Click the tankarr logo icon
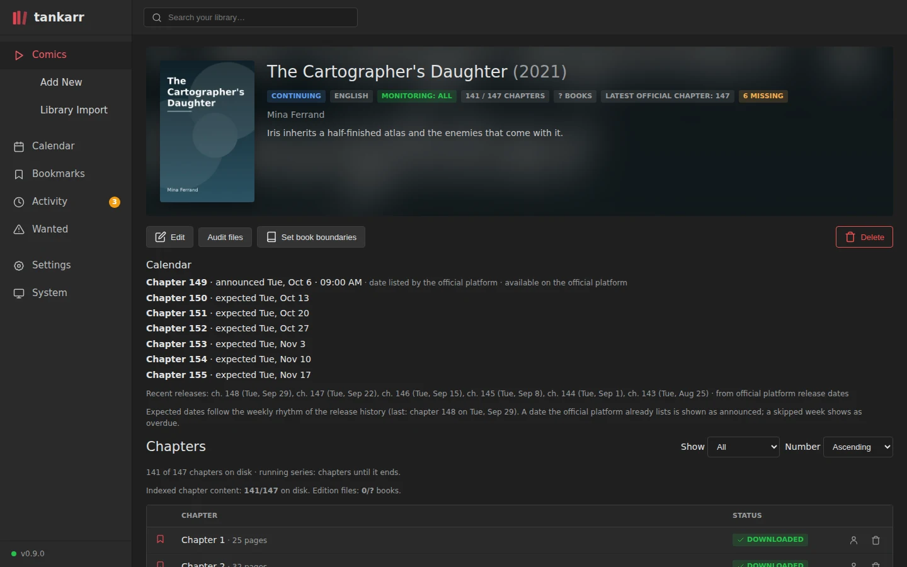 pos(20,18)
